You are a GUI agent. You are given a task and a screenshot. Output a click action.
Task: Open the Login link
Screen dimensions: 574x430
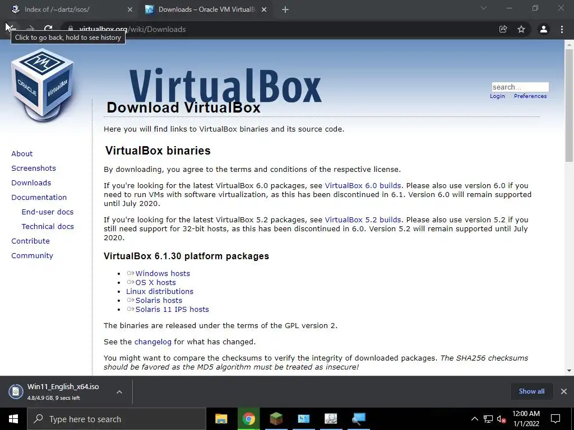497,96
